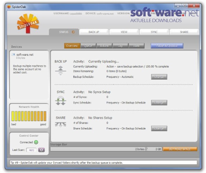Click the Tip #9 text bar
This screenshot has width=206, height=173.
(104, 163)
